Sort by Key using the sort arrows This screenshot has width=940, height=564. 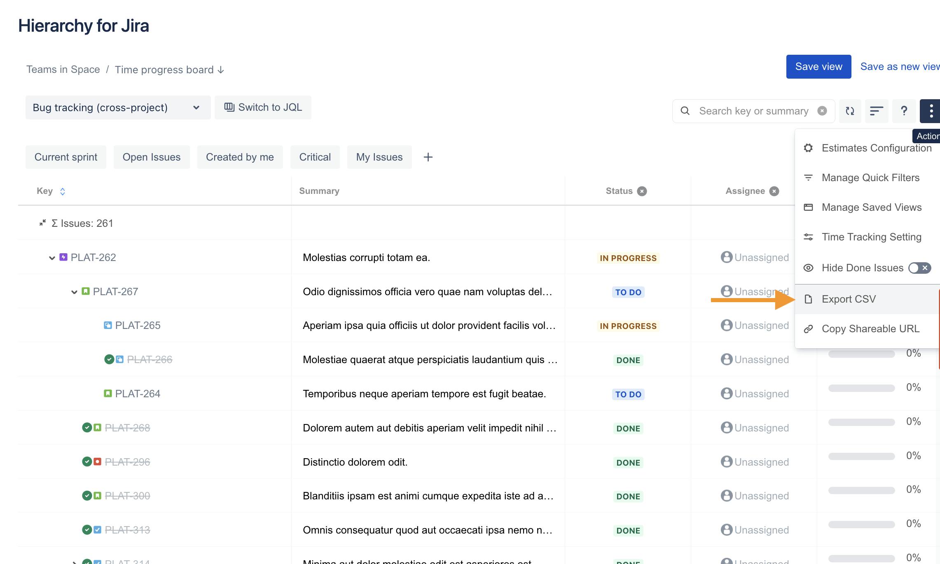click(63, 191)
